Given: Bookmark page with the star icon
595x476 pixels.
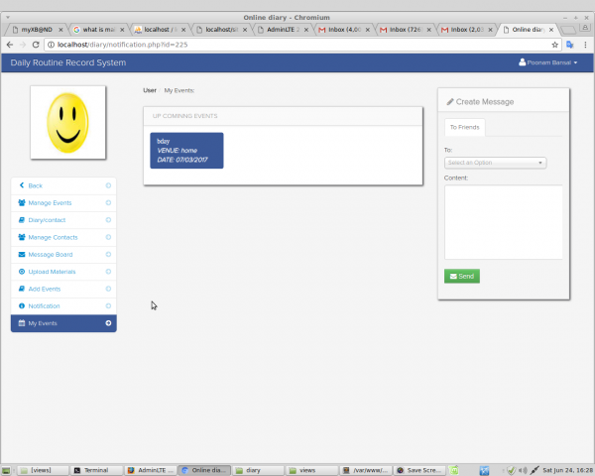Looking at the screenshot, I should tap(554, 45).
